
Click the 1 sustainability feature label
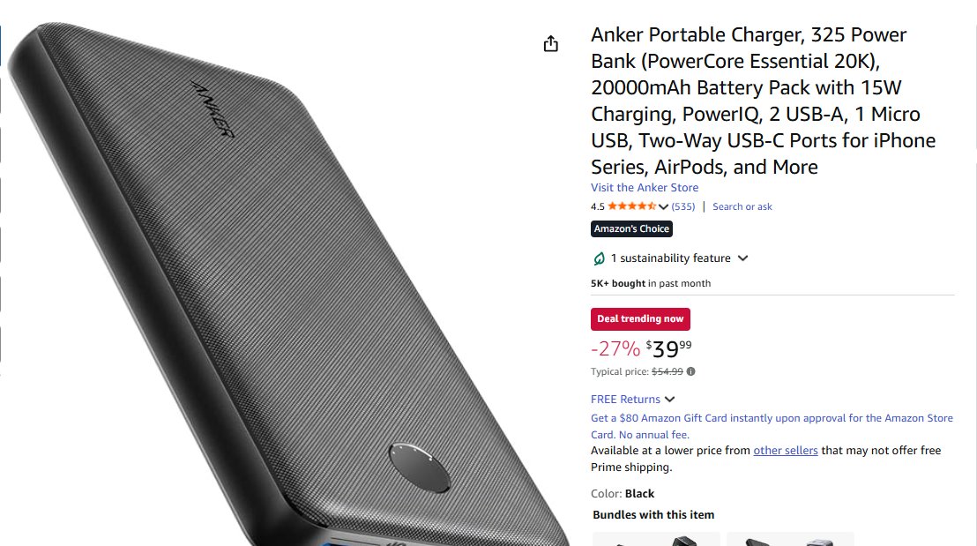670,258
